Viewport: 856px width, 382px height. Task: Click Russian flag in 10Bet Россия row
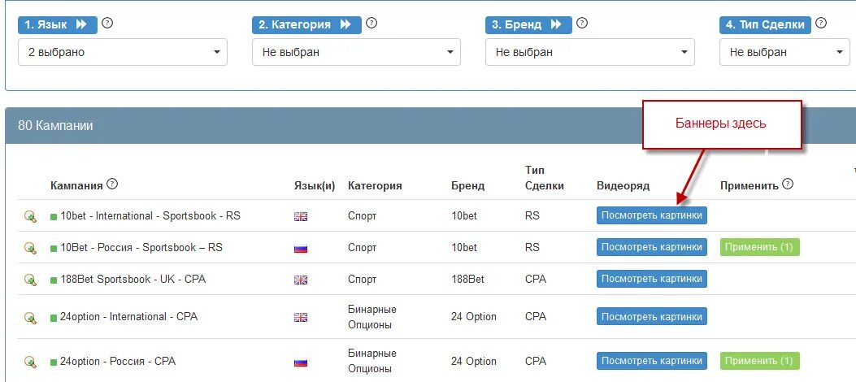301,249
